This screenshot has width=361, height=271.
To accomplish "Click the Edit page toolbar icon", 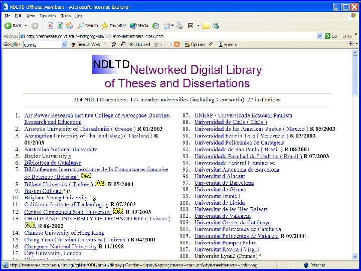I will pos(191,26).
